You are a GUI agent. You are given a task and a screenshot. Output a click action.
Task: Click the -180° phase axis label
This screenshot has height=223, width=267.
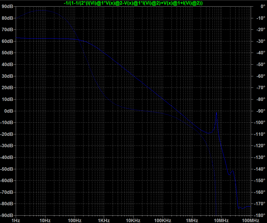[x=260, y=215]
